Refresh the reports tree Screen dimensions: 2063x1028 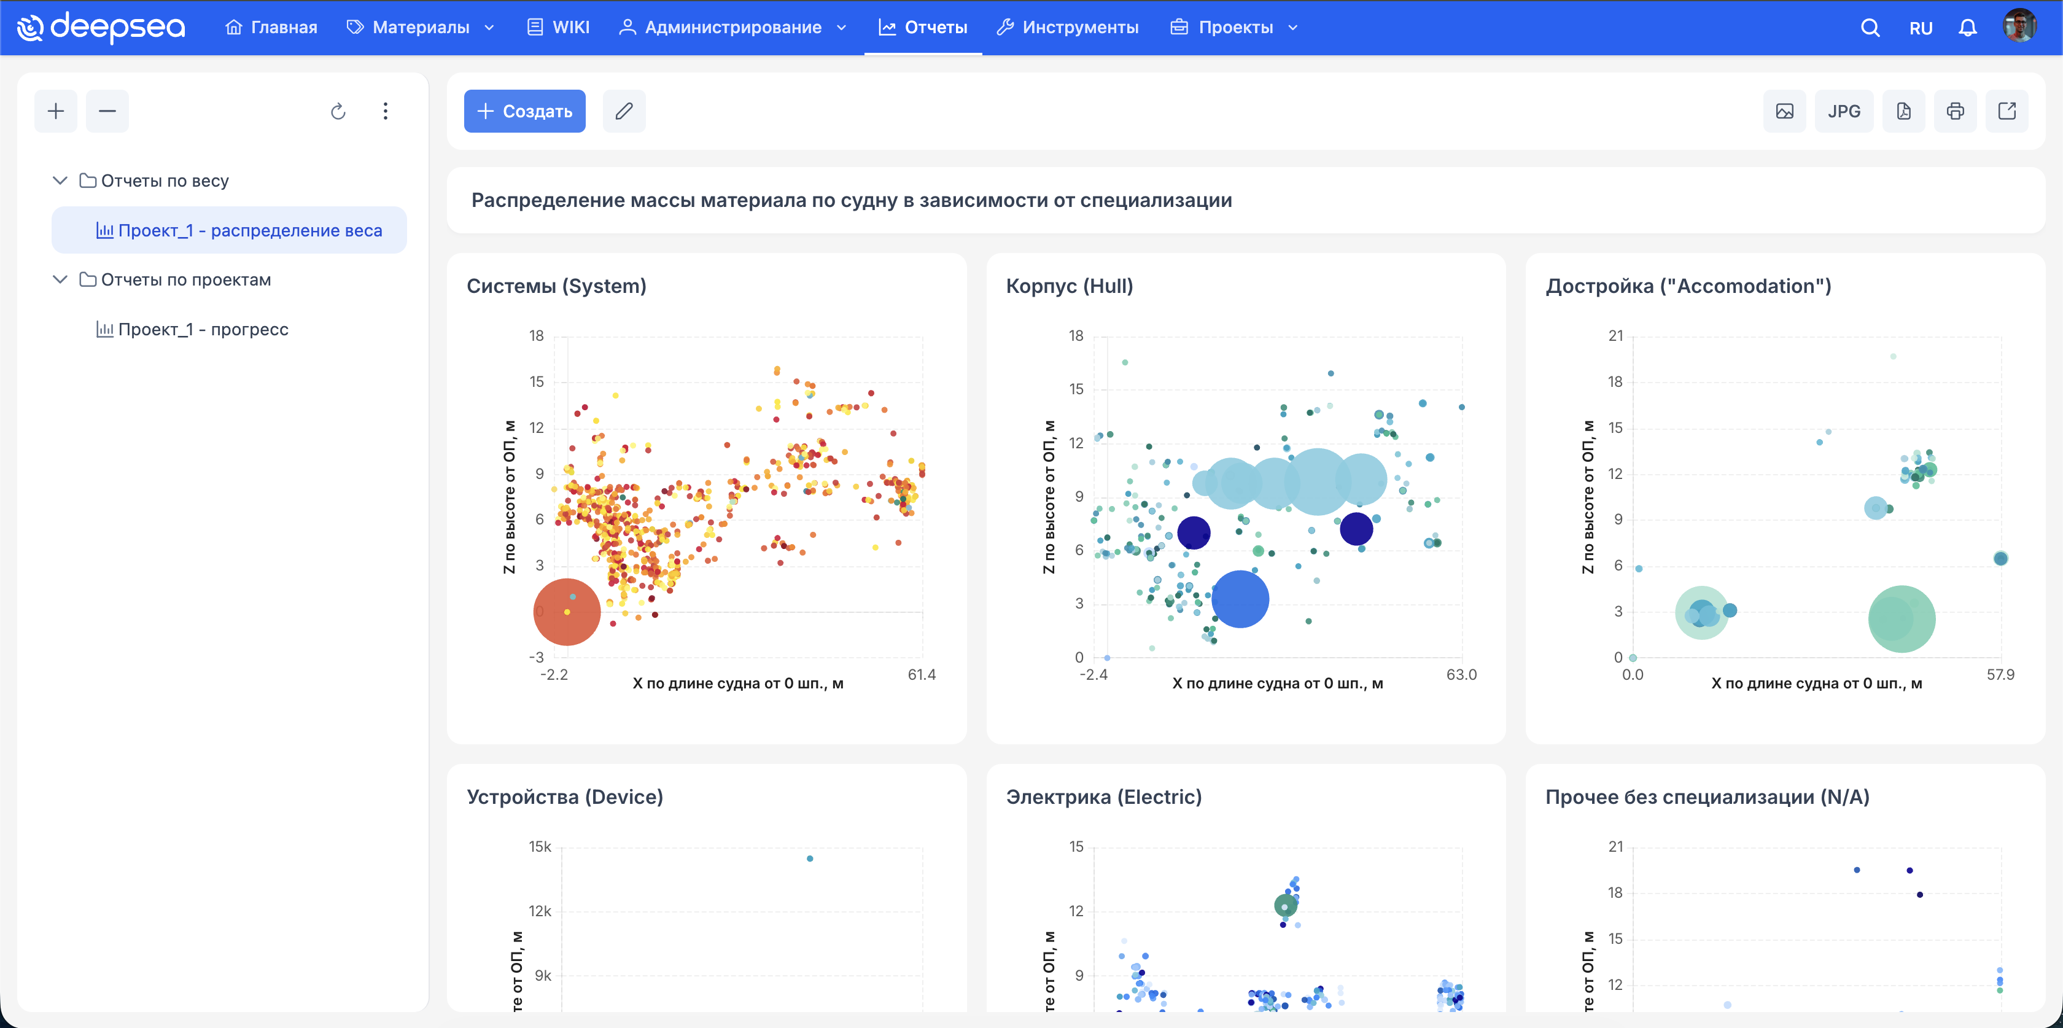point(338,111)
